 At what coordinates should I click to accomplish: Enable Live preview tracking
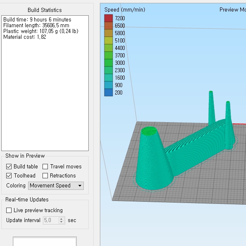pos(9,210)
